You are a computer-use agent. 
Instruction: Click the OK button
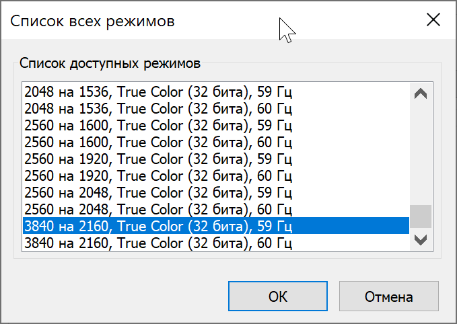(x=278, y=296)
